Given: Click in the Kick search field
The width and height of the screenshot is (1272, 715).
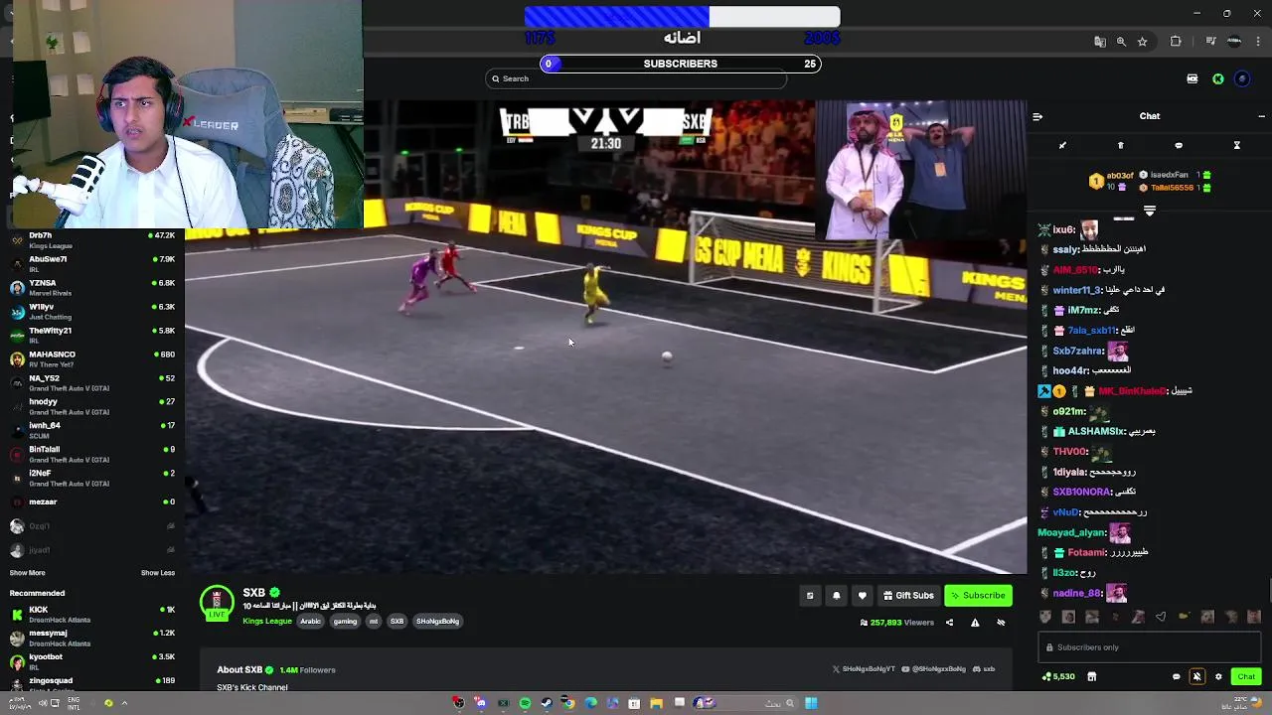Looking at the screenshot, I should click(636, 78).
